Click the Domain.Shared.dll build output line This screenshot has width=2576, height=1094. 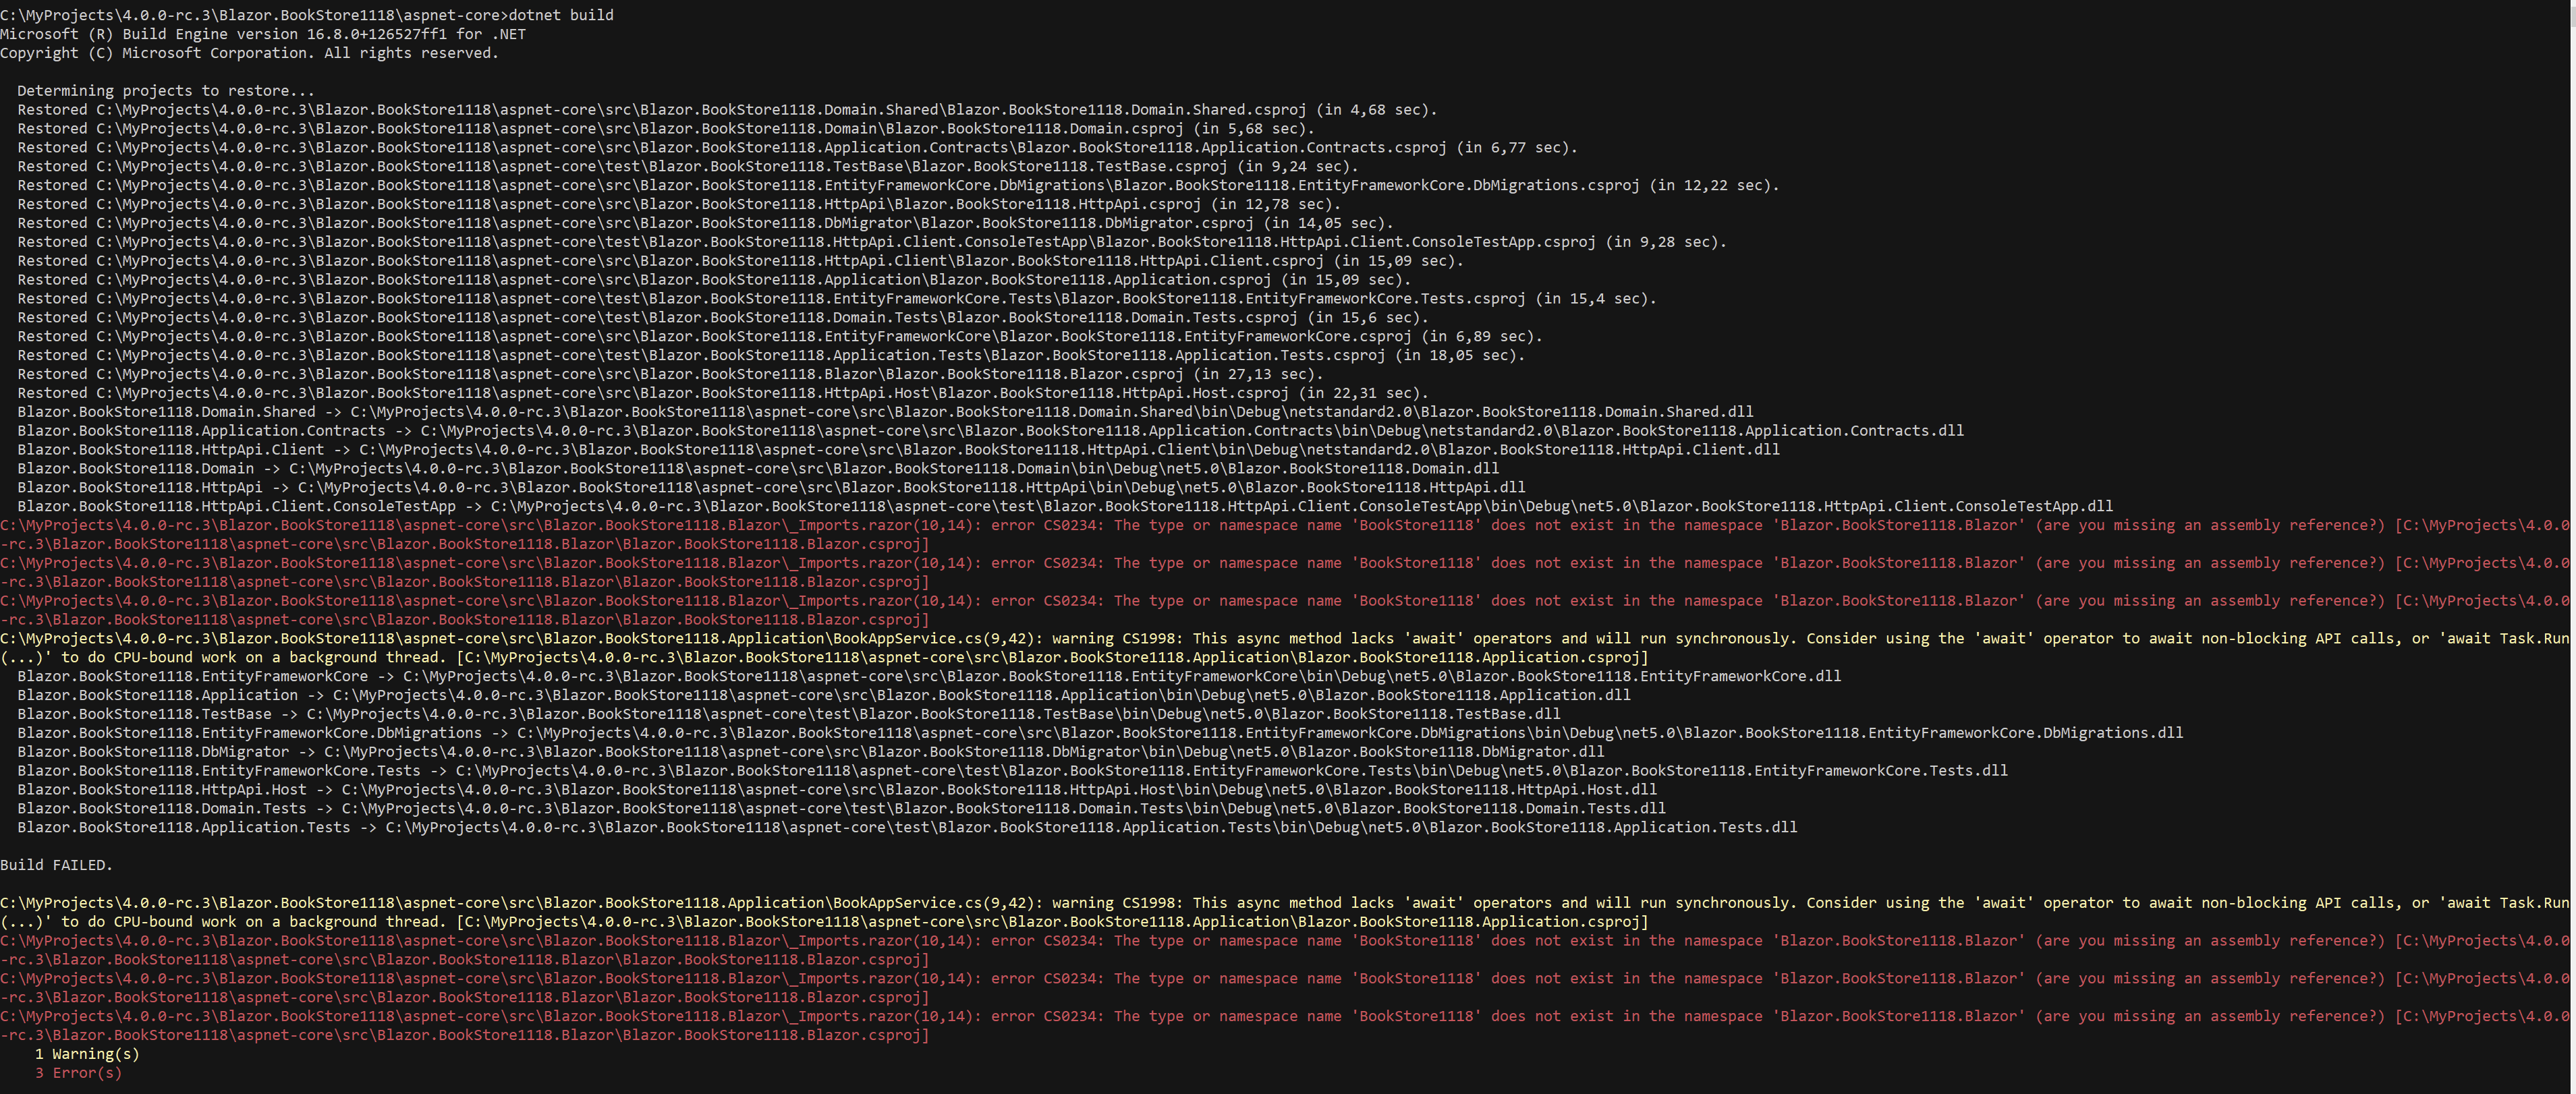coord(884,412)
